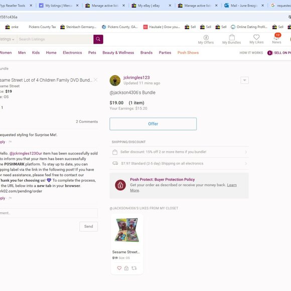Screen dimensions: 291x291
Task: Expand $7.97 Standard Shipping row
Action: coord(179,164)
